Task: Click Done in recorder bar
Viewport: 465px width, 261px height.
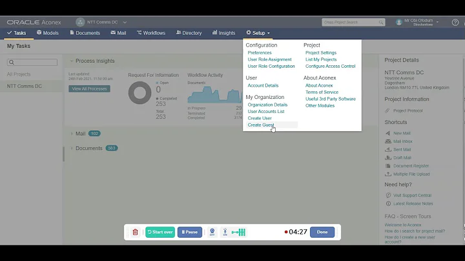Action: [322, 232]
